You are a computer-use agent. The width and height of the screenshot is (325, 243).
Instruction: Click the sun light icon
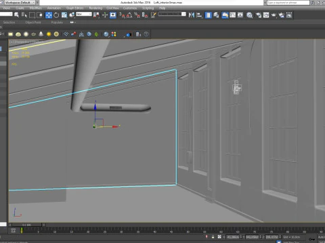[49, 34]
